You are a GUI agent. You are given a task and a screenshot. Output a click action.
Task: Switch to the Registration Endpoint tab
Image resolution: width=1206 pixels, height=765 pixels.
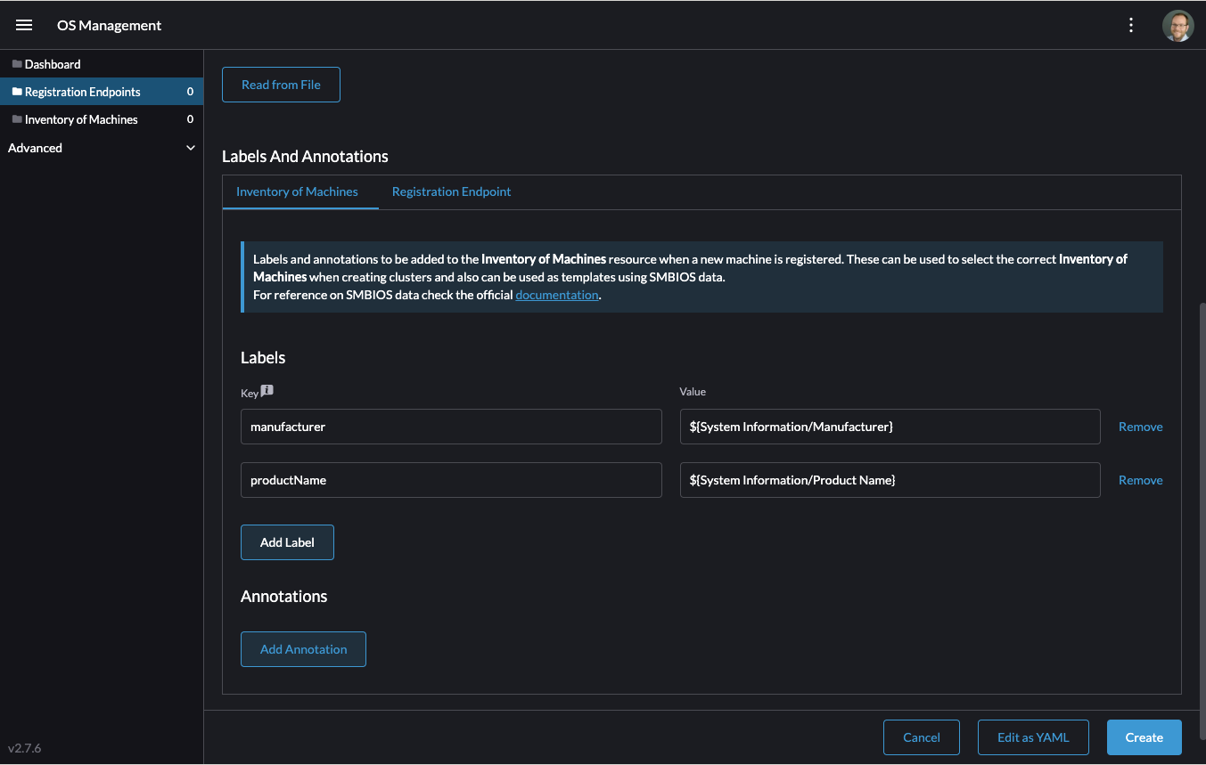pos(451,191)
